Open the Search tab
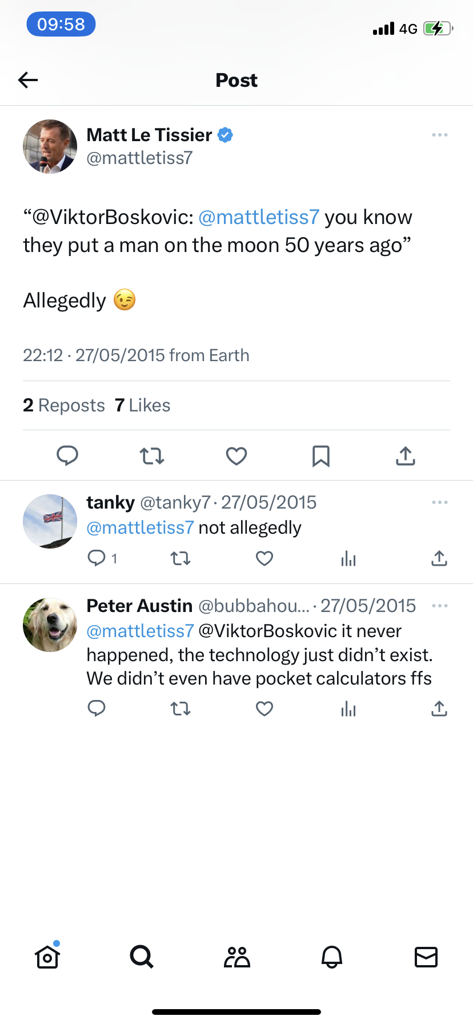The height and width of the screenshot is (1024, 473). 142,957
